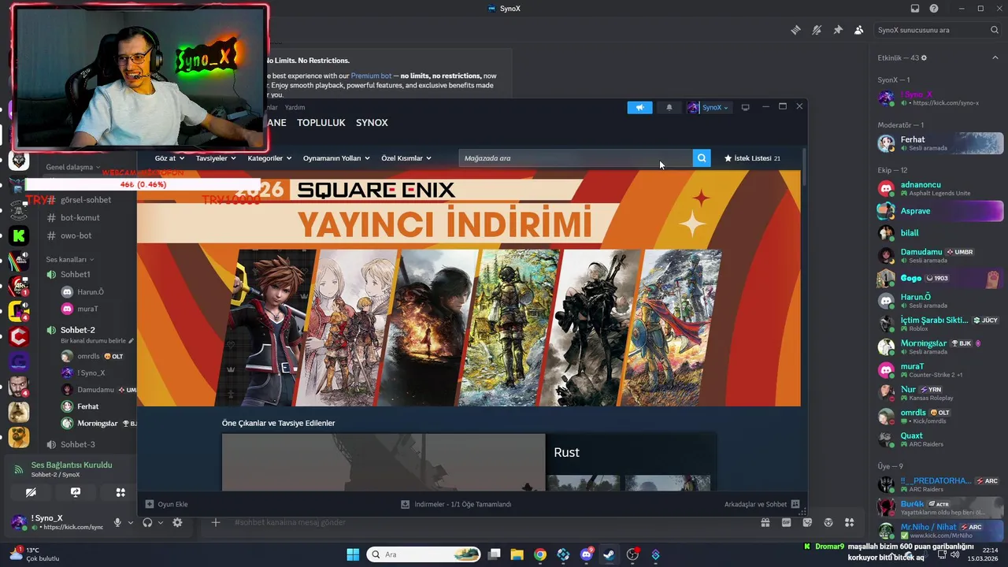Screen dimensions: 1008x567
Task: Click the blue store search magnifier button
Action: click(701, 158)
